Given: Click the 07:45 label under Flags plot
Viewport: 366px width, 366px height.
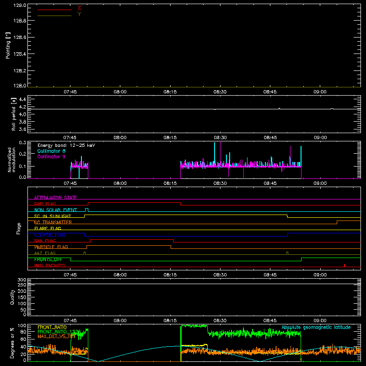Looking at the screenshot, I should pos(70,275).
